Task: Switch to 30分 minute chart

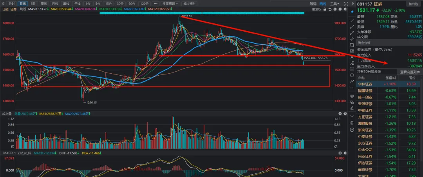Action: [120, 4]
